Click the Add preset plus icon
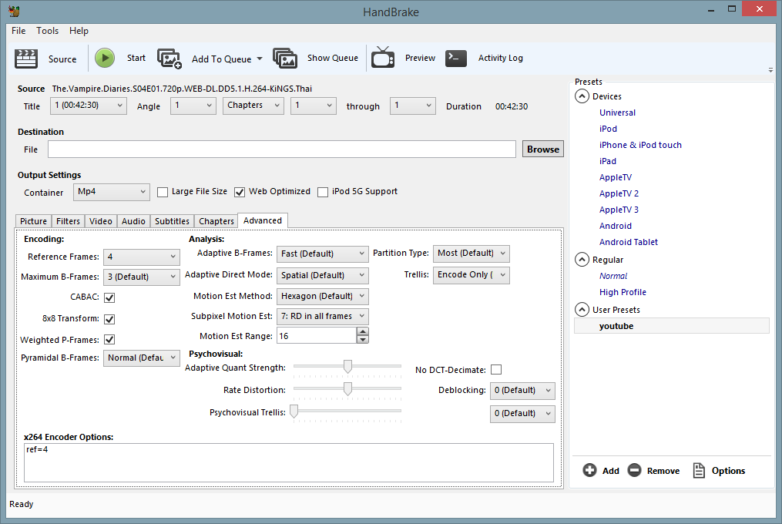This screenshot has width=782, height=524. coord(590,471)
